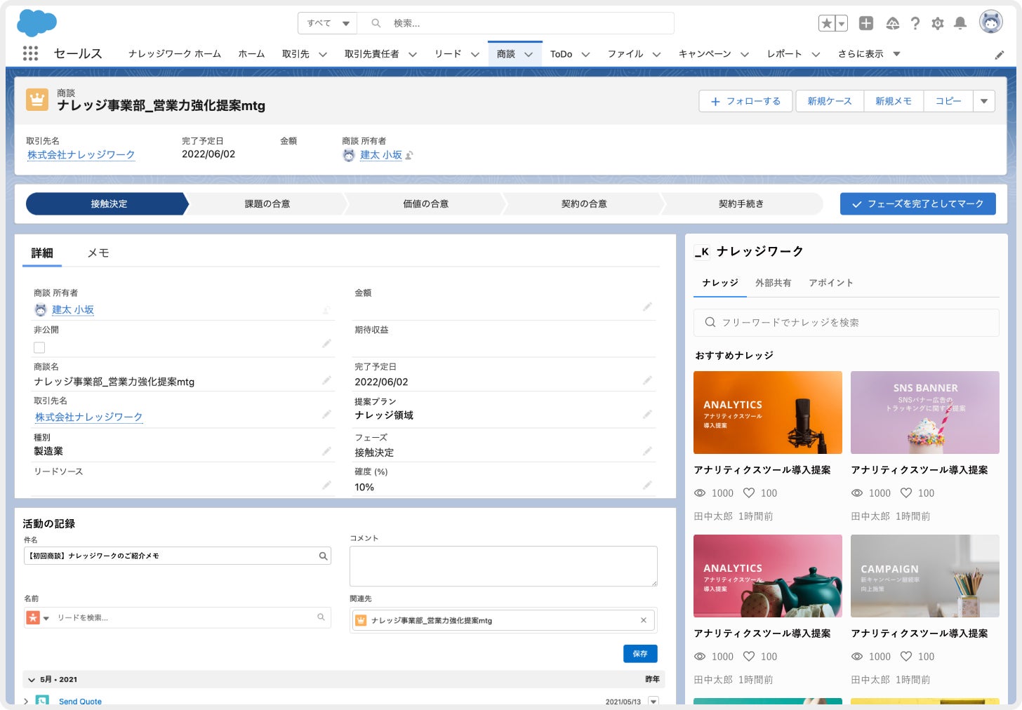Click the help question mark icon
The height and width of the screenshot is (710, 1022).
(x=915, y=23)
